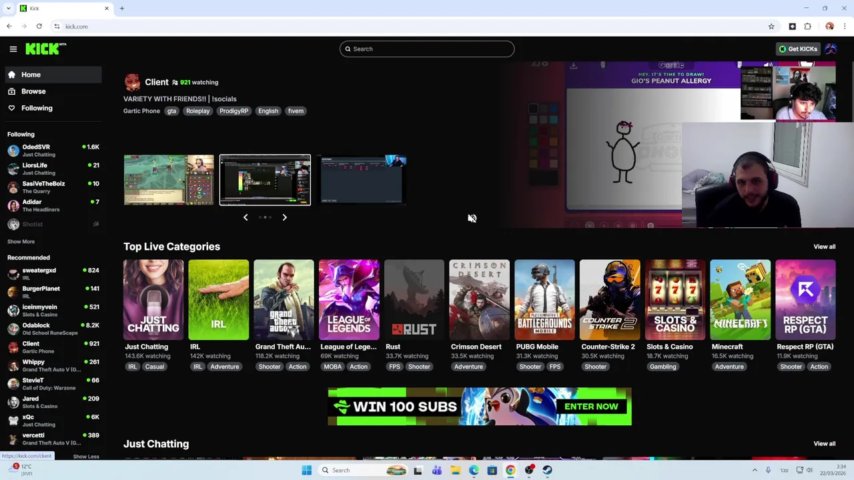
Task: Open the taskbar volume control
Action: point(810,470)
